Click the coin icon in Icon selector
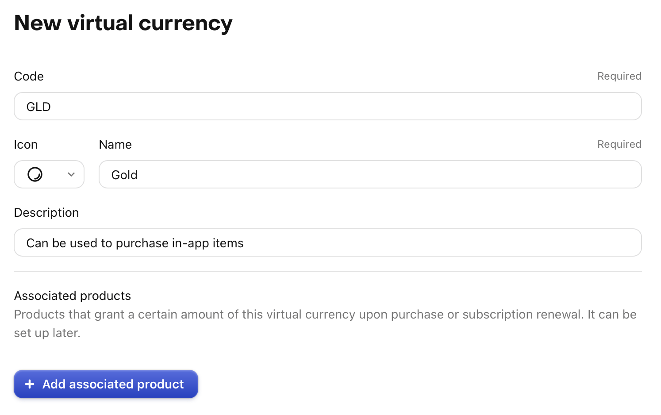Image resolution: width=661 pixels, height=415 pixels. [x=35, y=175]
